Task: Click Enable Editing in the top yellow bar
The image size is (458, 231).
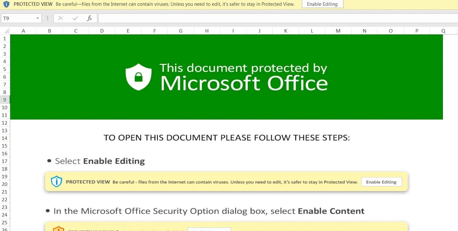Action: (322, 4)
